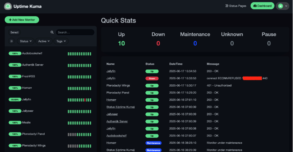Click the Uptime Kuma logo icon
The width and height of the screenshot is (293, 152).
[8, 6]
